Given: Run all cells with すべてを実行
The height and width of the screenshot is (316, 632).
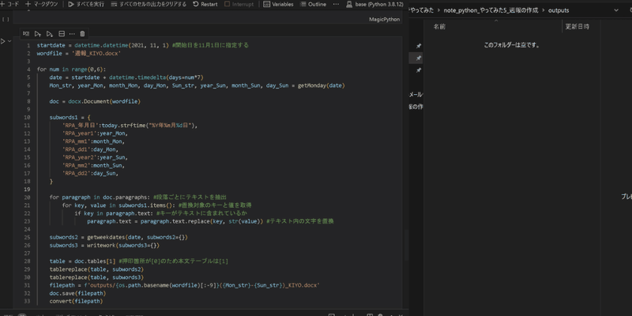Looking at the screenshot, I should pos(86,4).
